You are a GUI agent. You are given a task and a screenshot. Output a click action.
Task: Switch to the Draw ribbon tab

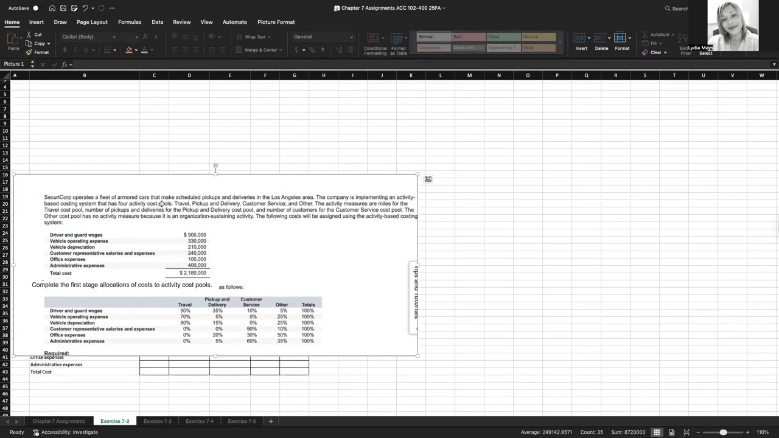pos(60,22)
